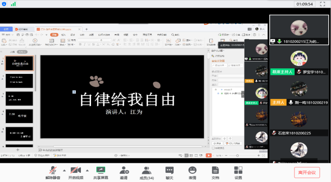
Task: Open the 邀请 invite icon
Action: 124,173
